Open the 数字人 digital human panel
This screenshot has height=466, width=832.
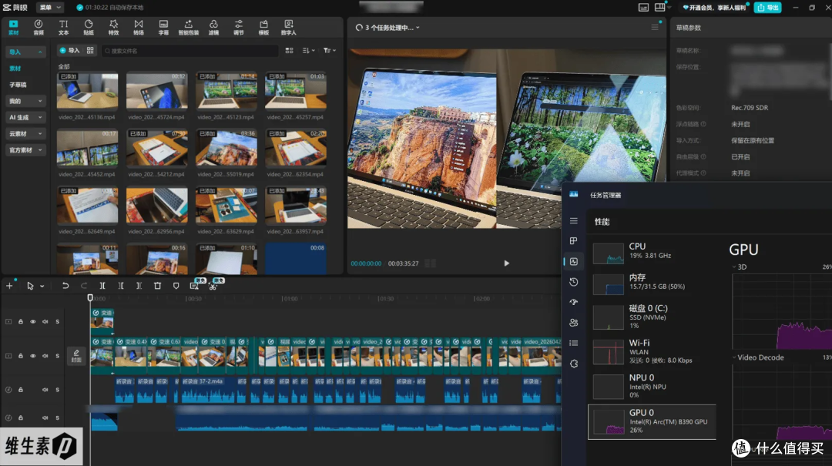pos(289,28)
